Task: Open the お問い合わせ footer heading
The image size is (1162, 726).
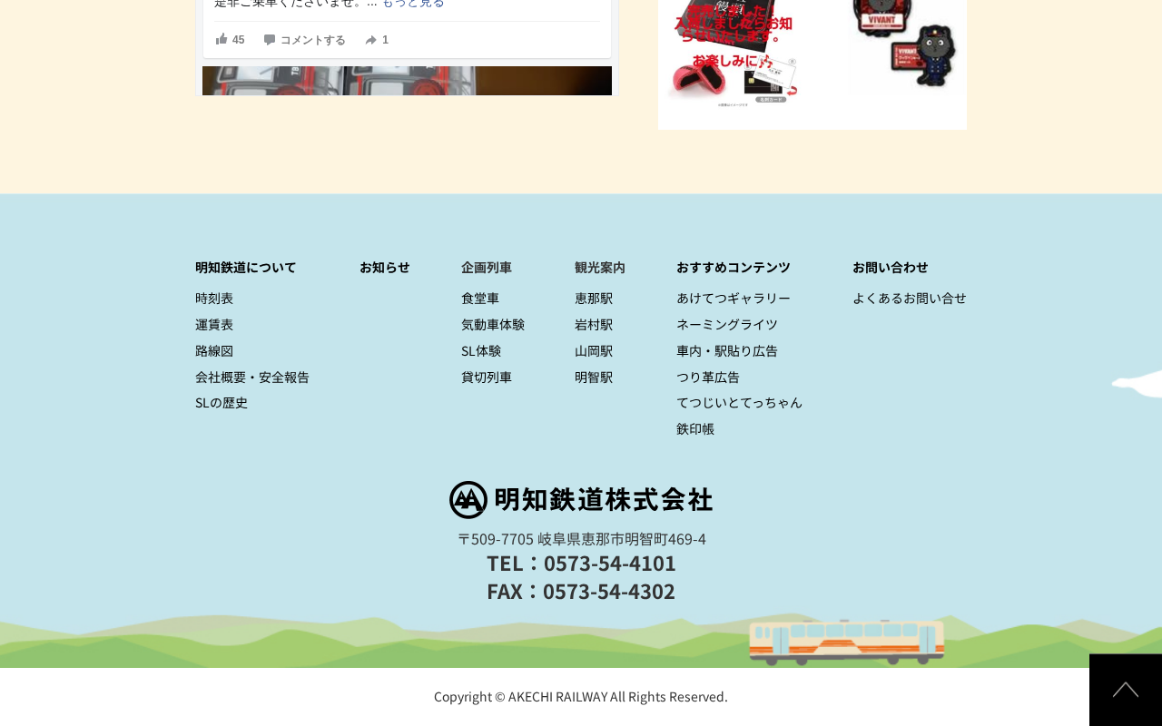Action: 891,267
